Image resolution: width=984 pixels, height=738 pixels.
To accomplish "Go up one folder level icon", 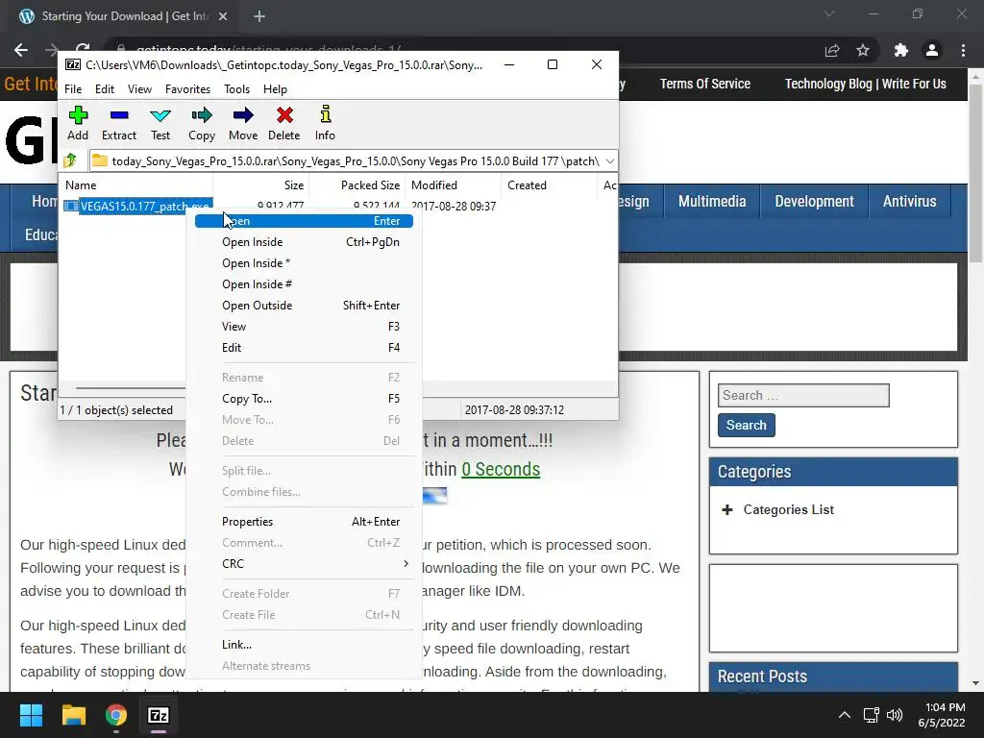I will click(70, 160).
